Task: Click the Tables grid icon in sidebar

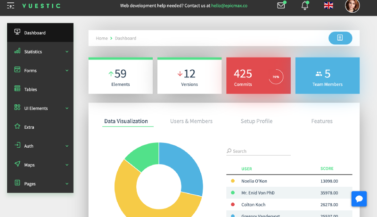Action: [x=17, y=88]
